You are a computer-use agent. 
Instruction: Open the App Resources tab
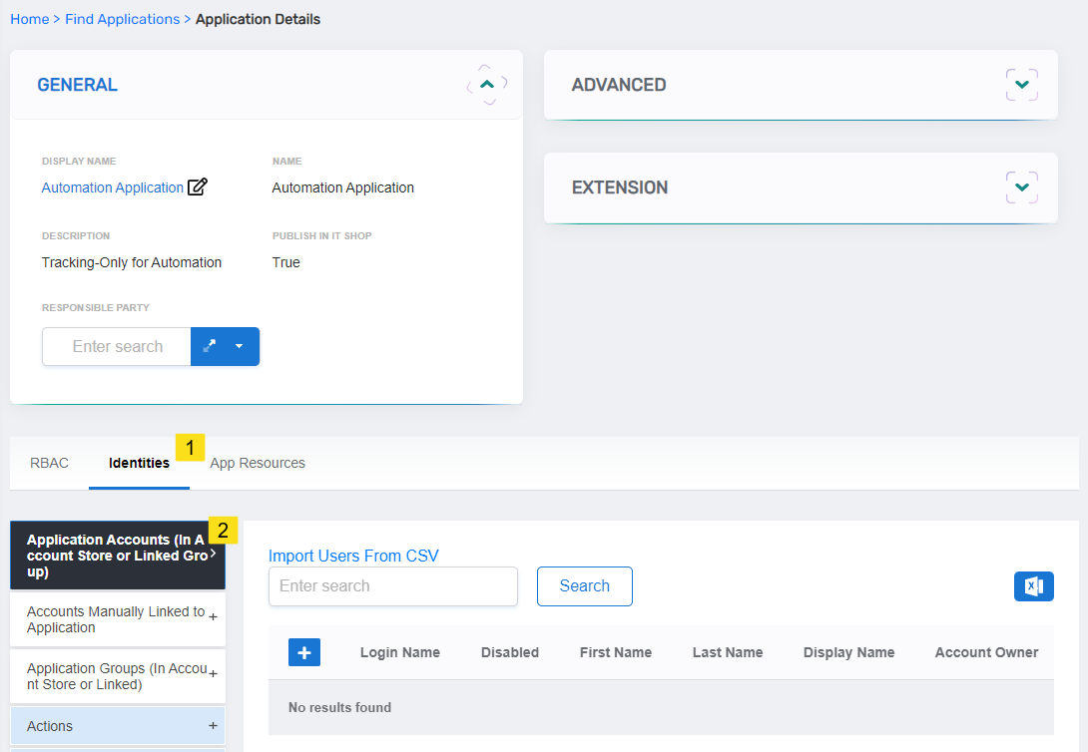(x=258, y=462)
